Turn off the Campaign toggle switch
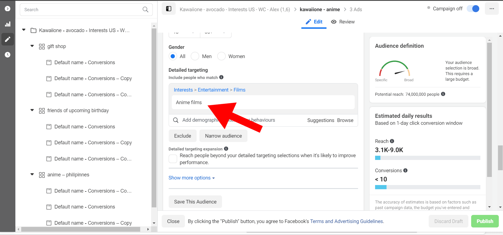The height and width of the screenshot is (235, 503). [473, 9]
